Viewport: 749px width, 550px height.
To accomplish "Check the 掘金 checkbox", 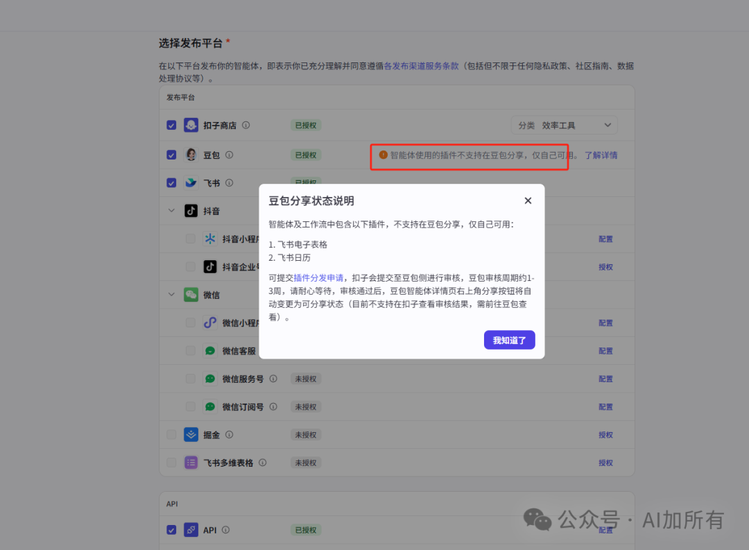I will (x=171, y=434).
